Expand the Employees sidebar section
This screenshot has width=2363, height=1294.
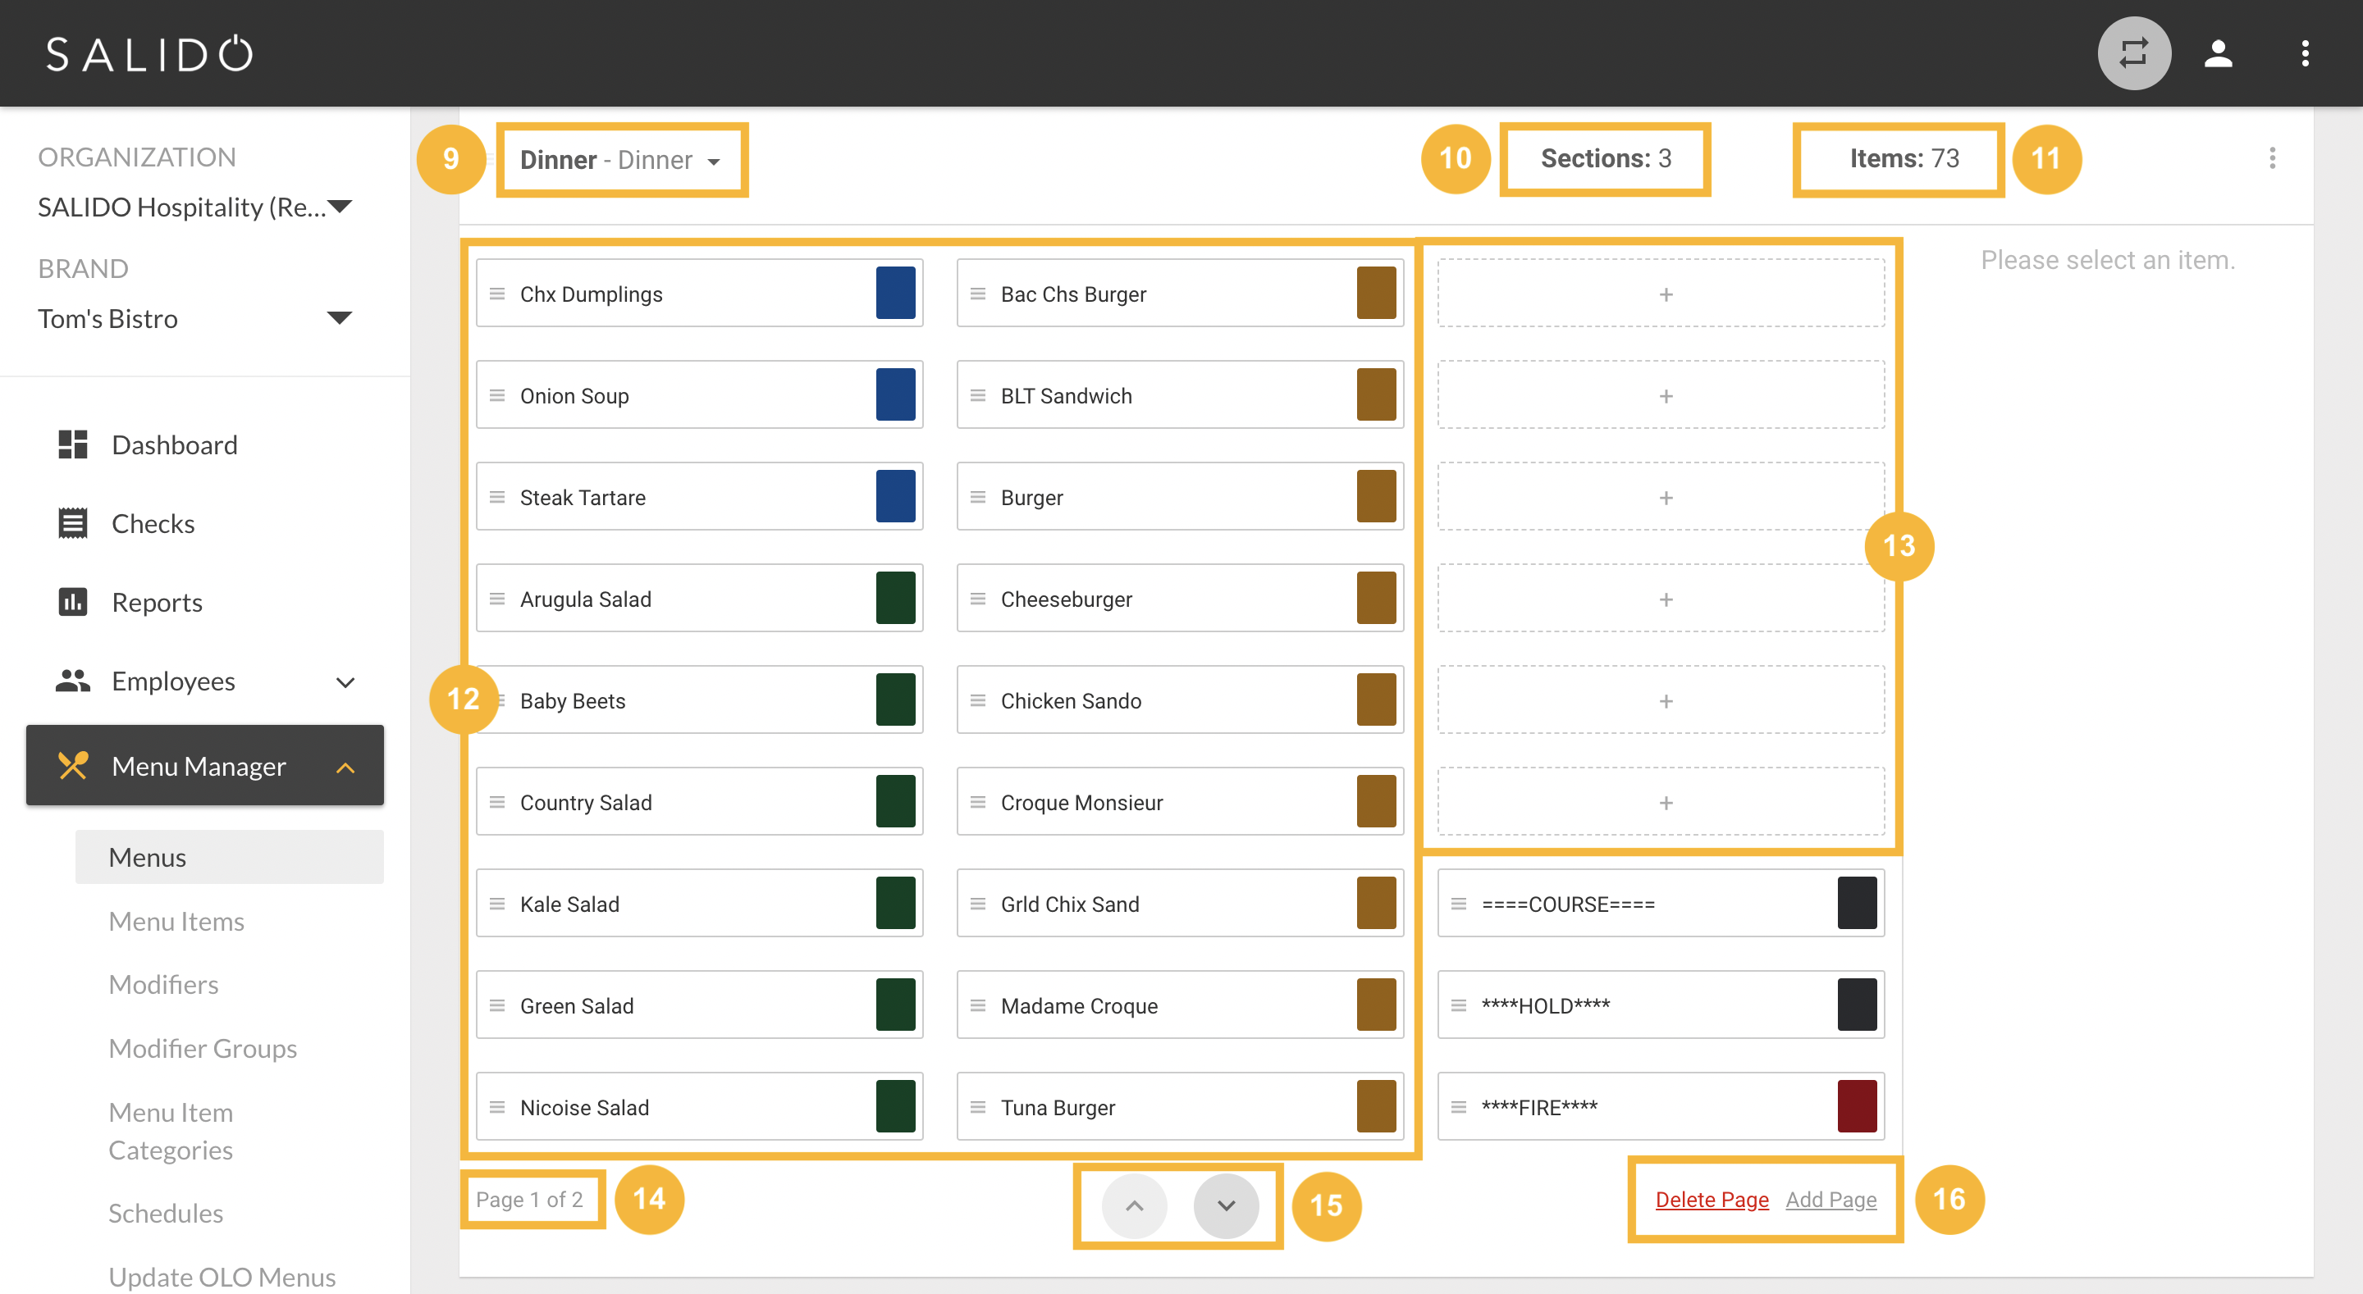345,682
